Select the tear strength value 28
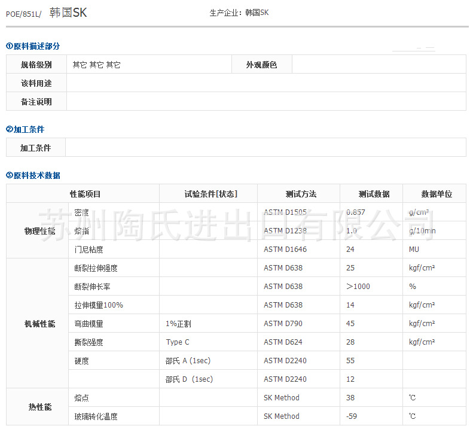The height and width of the screenshot is (438, 473). tap(350, 342)
